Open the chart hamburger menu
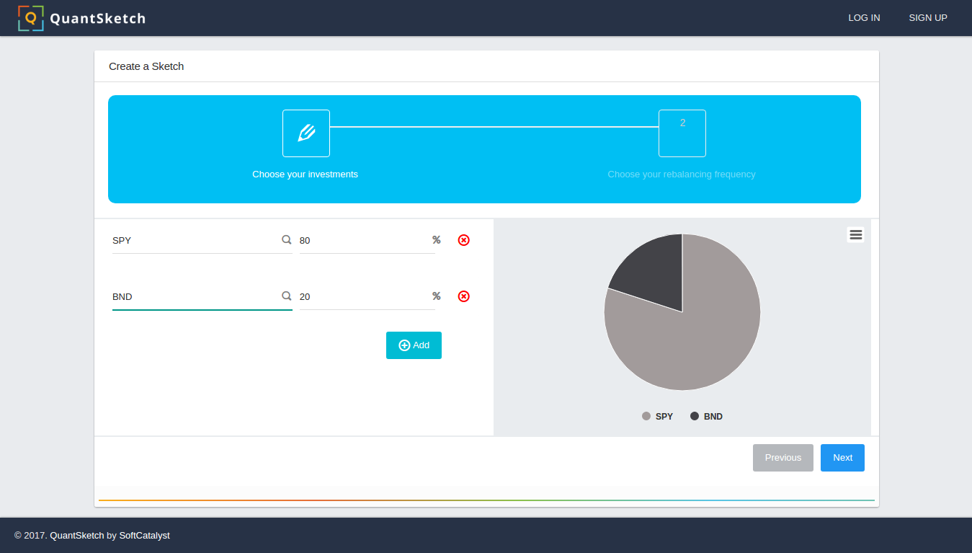 coord(855,234)
